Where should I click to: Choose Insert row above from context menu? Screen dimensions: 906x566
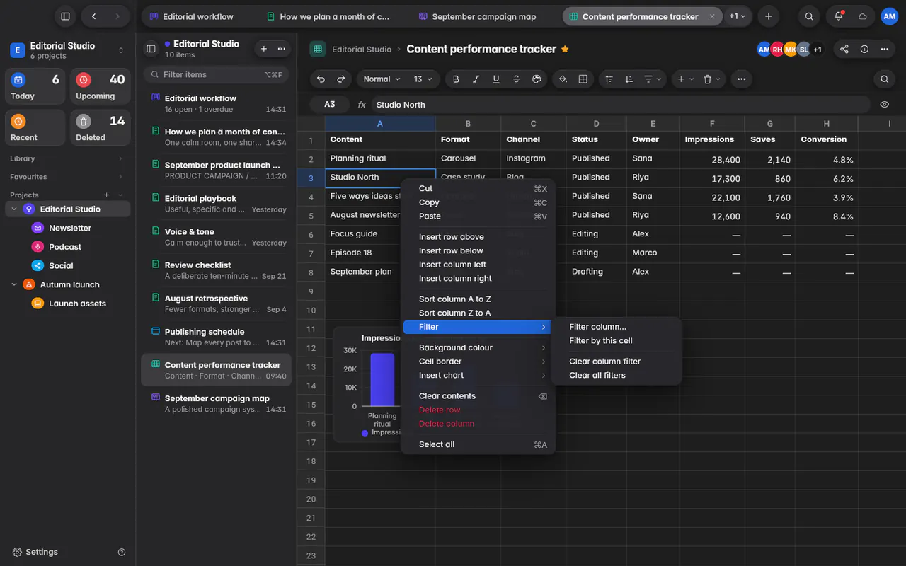[x=452, y=237]
